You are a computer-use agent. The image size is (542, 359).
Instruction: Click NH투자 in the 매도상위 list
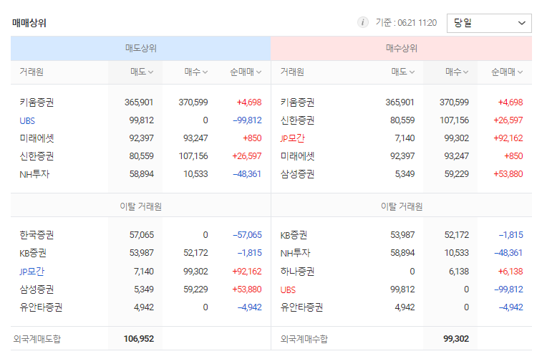pyautogui.click(x=34, y=174)
